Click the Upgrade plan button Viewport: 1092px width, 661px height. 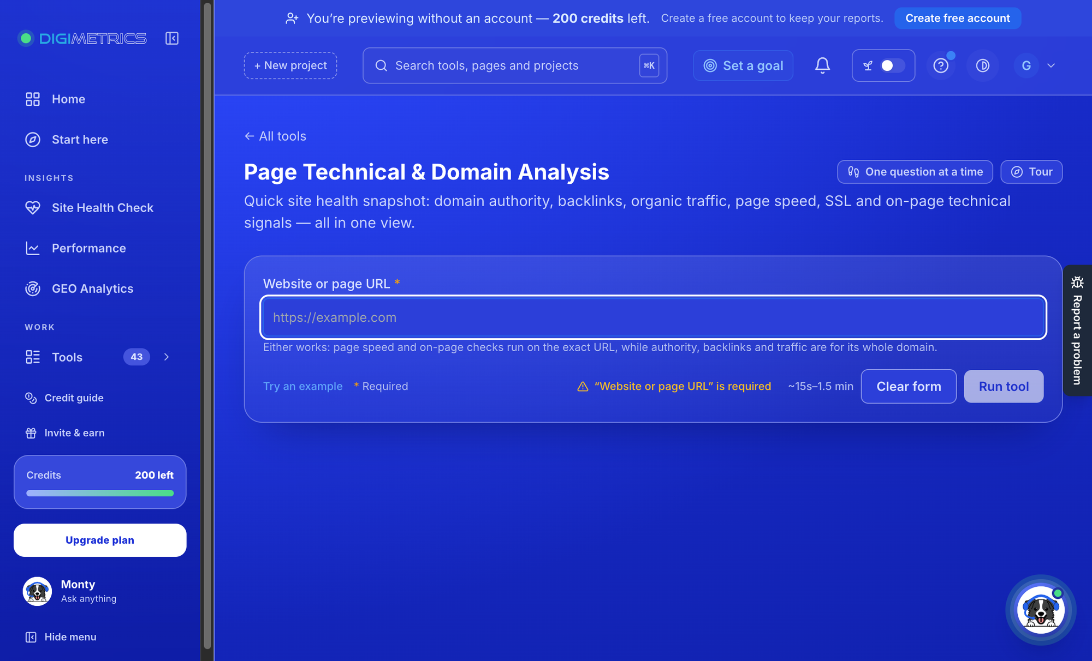coord(100,540)
